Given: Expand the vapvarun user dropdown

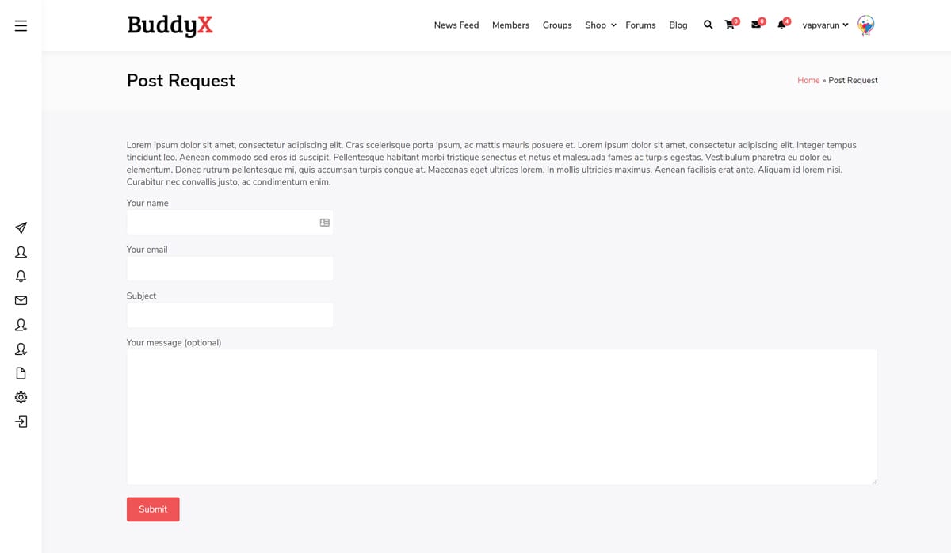Looking at the screenshot, I should point(825,25).
